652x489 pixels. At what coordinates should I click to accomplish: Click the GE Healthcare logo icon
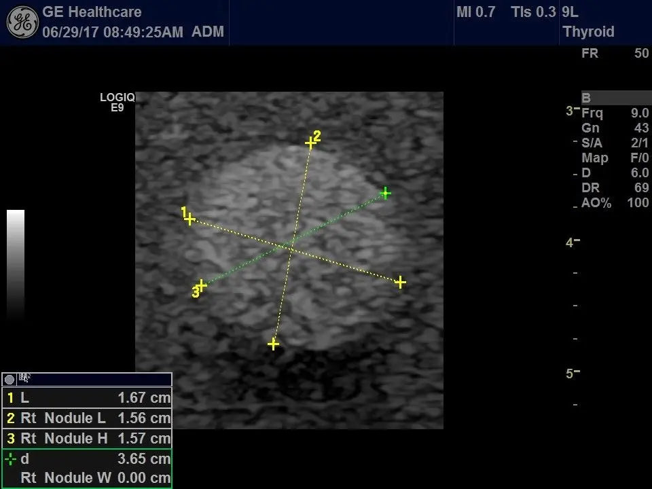pyautogui.click(x=21, y=20)
